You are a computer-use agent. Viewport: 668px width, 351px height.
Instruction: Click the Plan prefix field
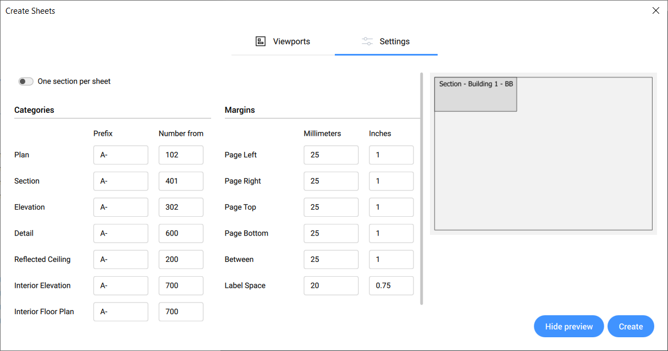click(120, 155)
